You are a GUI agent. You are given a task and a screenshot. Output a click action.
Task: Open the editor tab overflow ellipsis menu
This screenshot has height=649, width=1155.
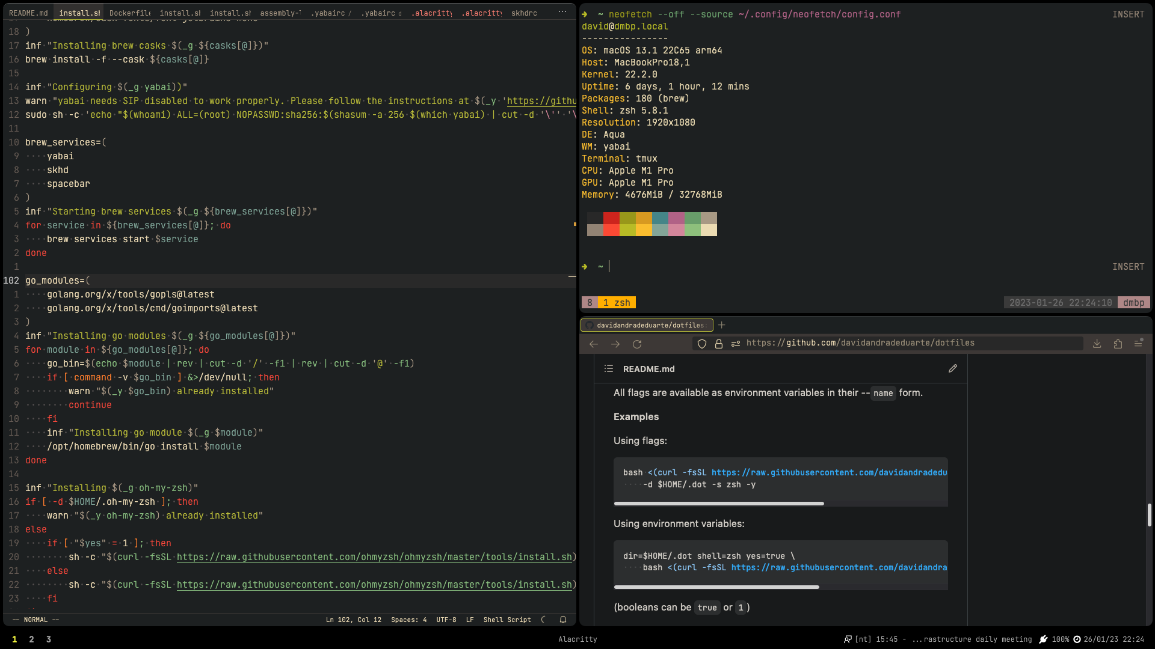coord(562,12)
